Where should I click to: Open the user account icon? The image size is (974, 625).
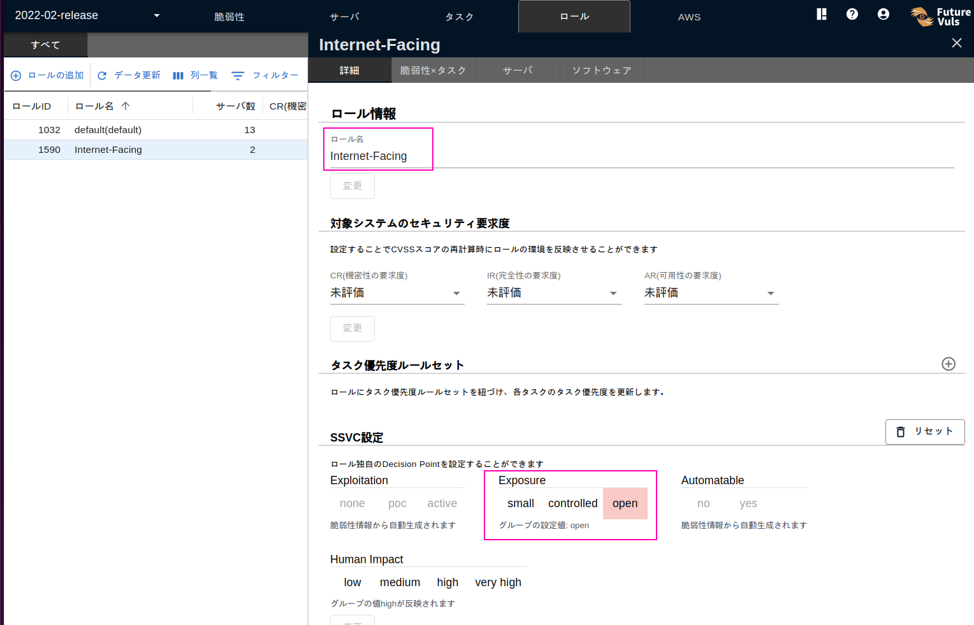click(x=883, y=13)
